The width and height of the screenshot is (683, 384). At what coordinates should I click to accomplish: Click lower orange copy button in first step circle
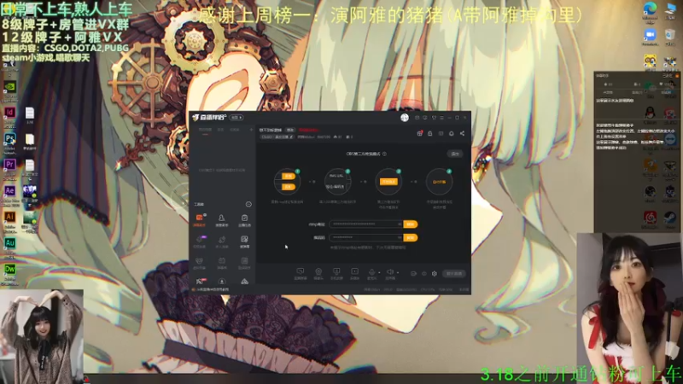coord(288,186)
